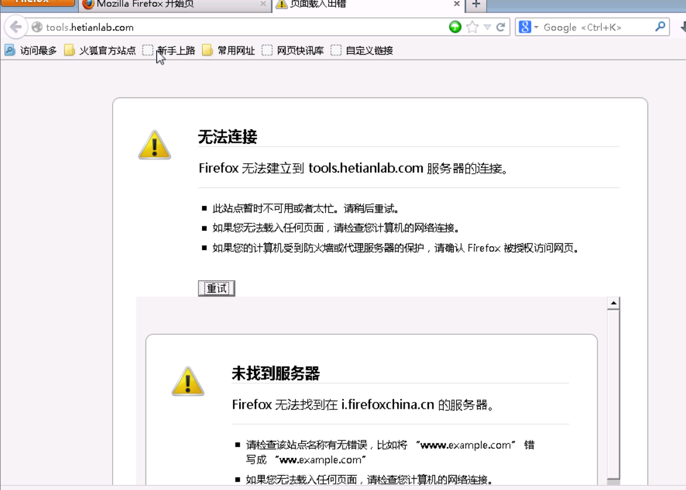The height and width of the screenshot is (490, 686).
Task: Open a new tab with plus button
Action: click(476, 4)
